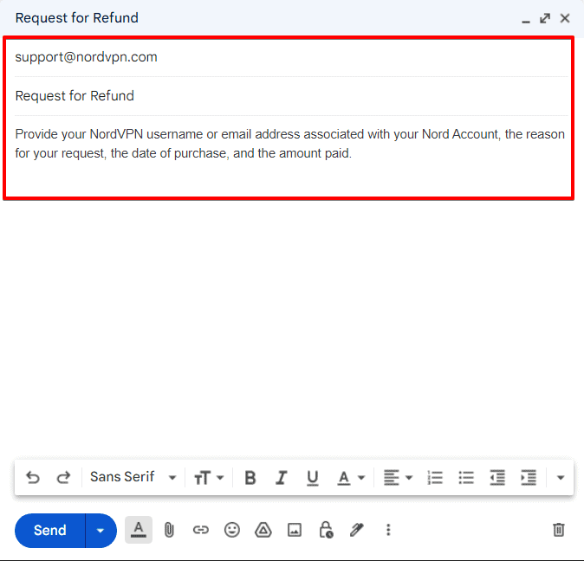Image resolution: width=584 pixels, height=561 pixels.
Task: Insert a link
Action: click(x=201, y=530)
